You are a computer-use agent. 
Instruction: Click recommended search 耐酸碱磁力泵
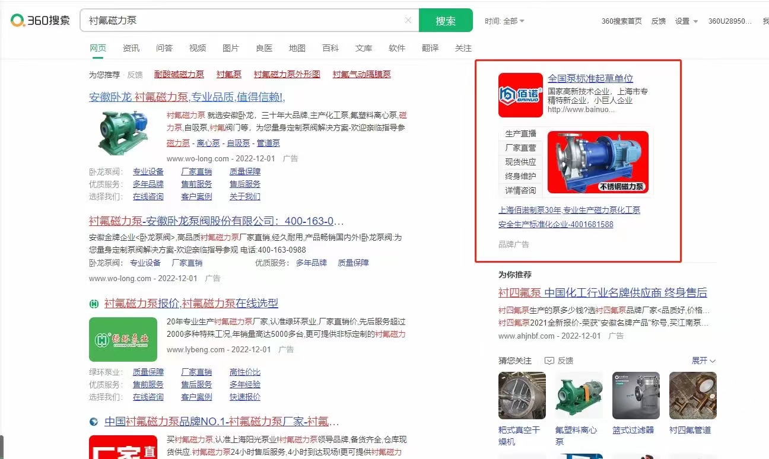(179, 74)
